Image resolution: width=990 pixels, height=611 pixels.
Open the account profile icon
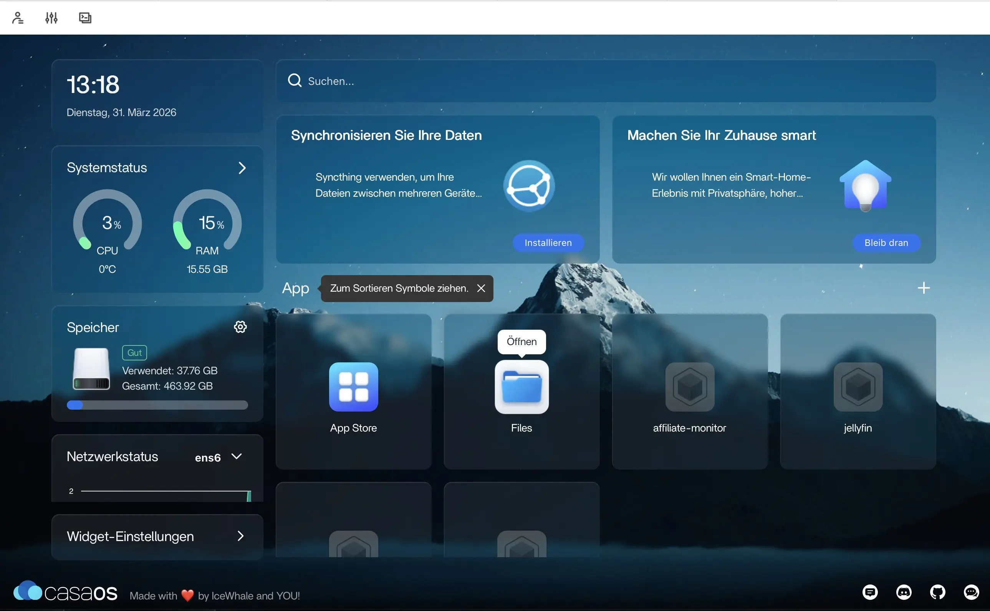point(17,18)
